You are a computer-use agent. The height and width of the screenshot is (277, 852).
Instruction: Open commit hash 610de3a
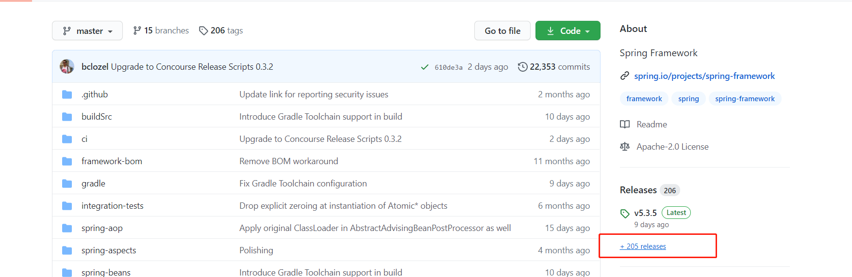[449, 67]
